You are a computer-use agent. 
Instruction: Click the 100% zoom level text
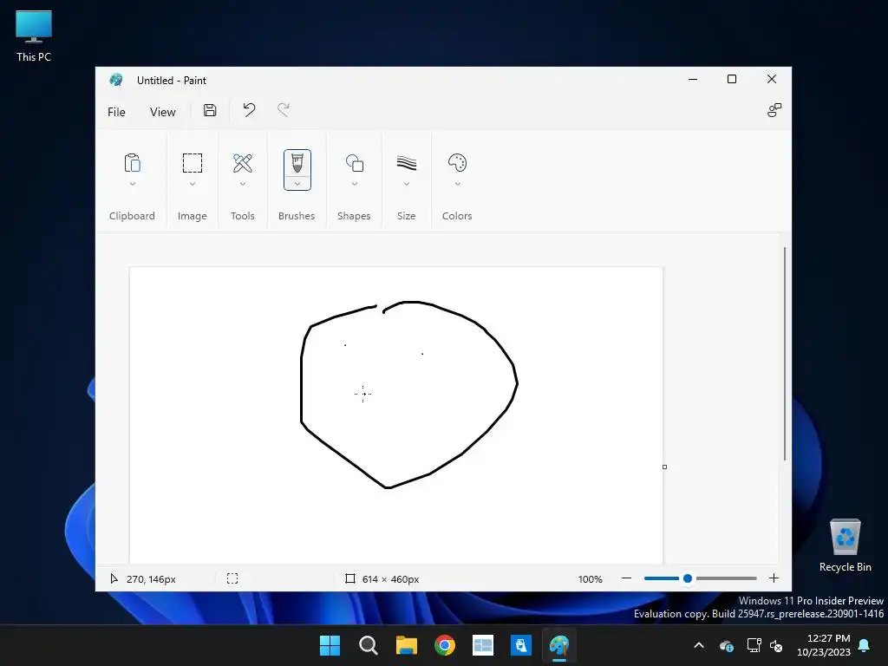click(590, 578)
